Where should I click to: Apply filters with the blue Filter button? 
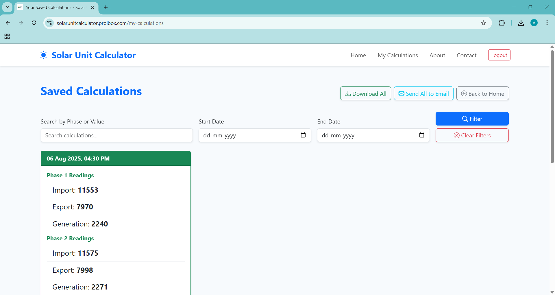(x=472, y=119)
